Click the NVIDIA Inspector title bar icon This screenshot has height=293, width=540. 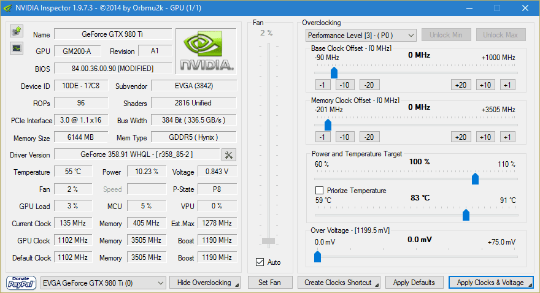[7, 8]
